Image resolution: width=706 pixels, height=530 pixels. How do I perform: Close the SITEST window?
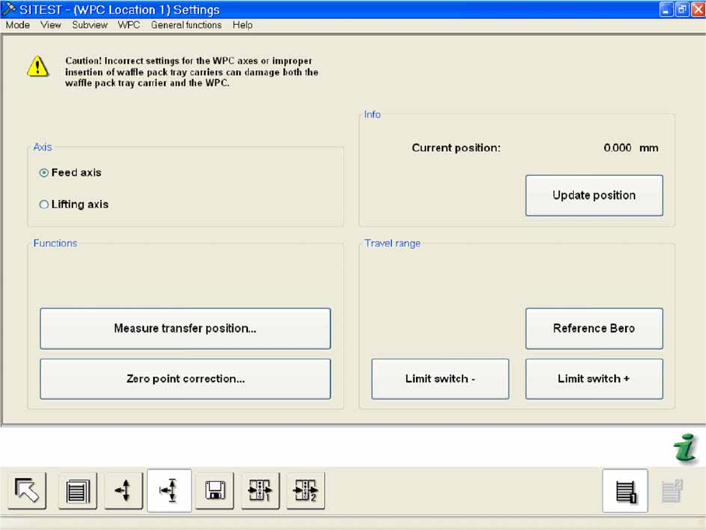[x=698, y=9]
